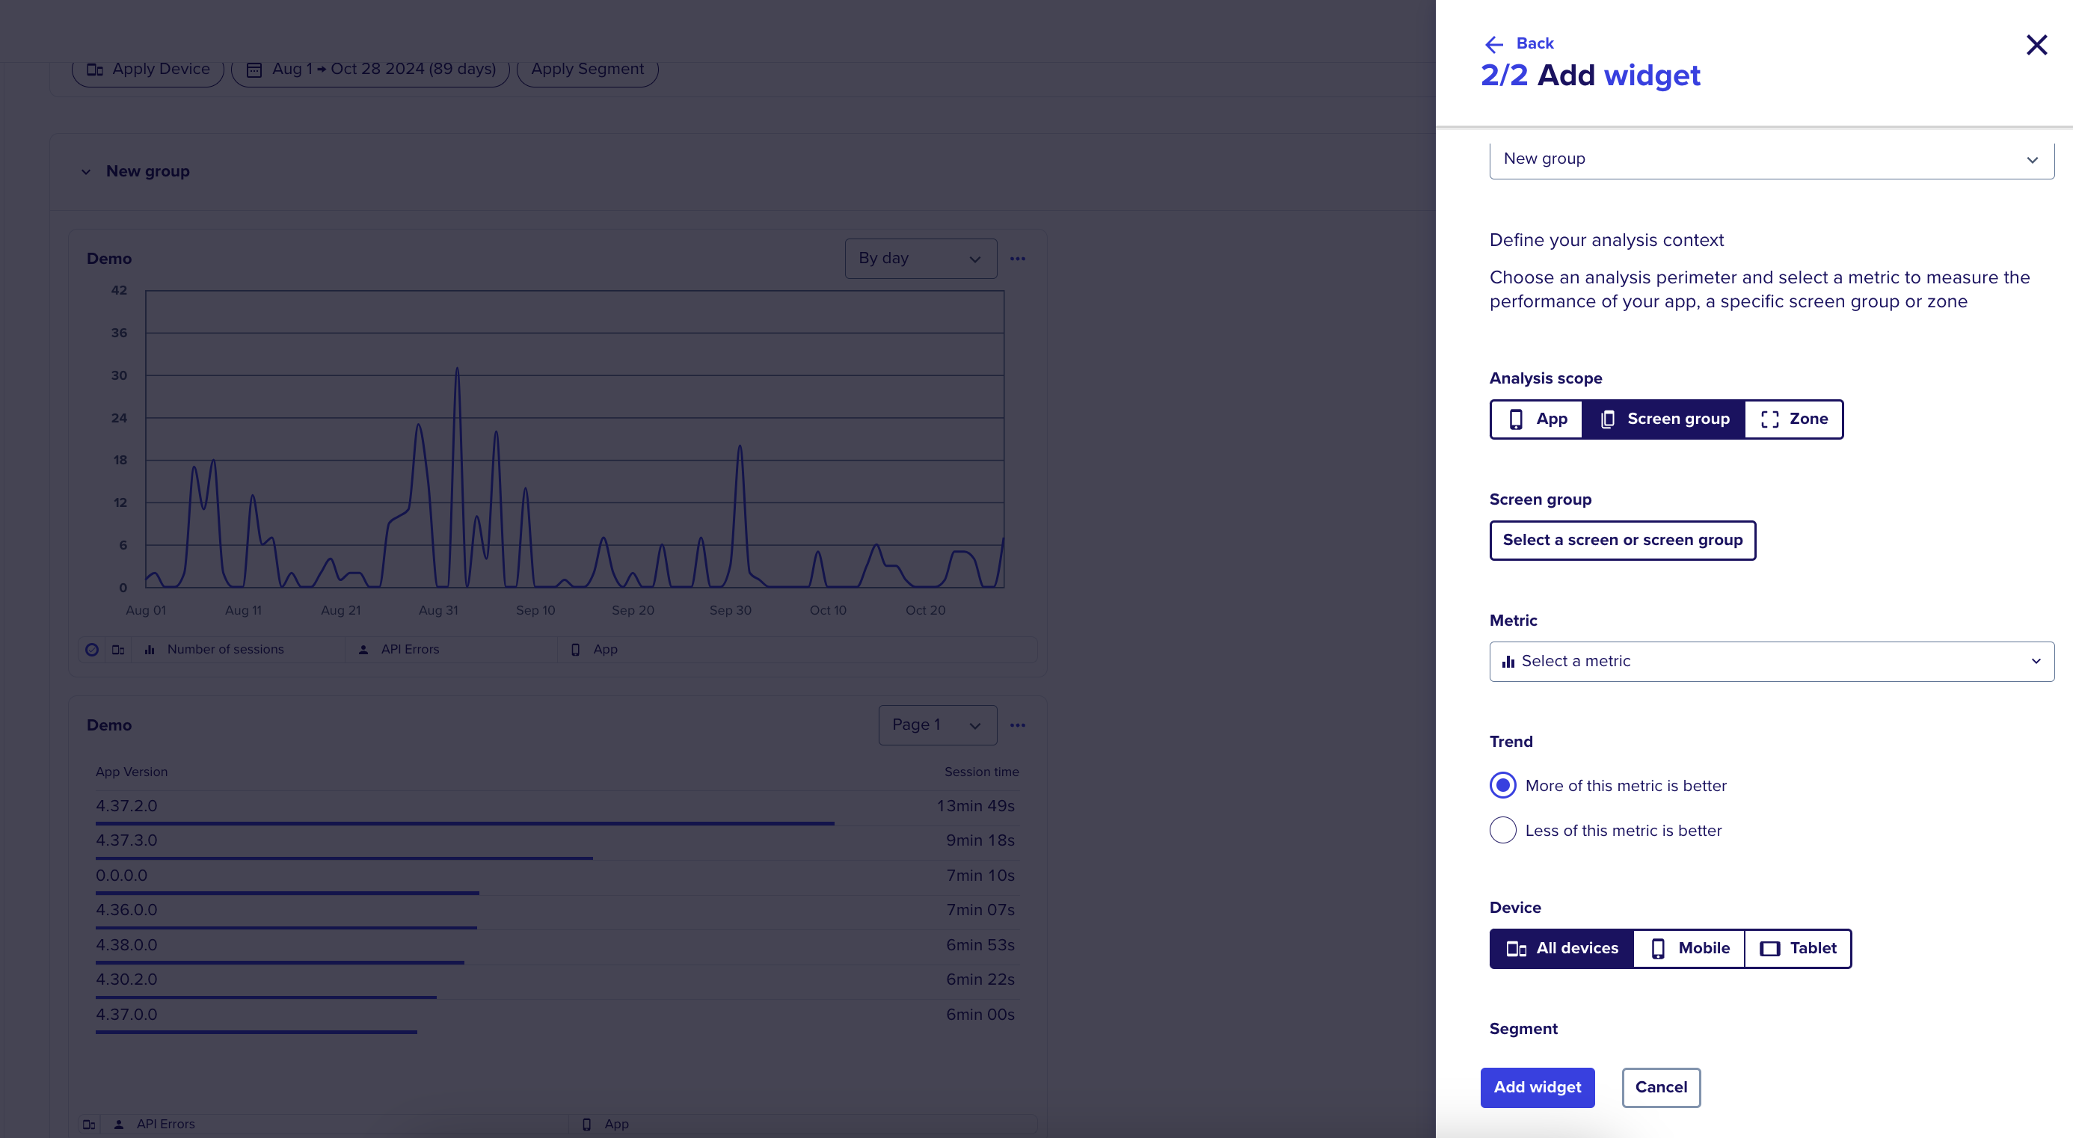This screenshot has height=1138, width=2073.
Task: Select All devices option
Action: 1561,948
